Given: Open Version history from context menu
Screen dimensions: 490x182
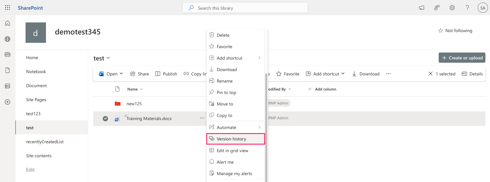Looking at the screenshot, I should (x=236, y=139).
